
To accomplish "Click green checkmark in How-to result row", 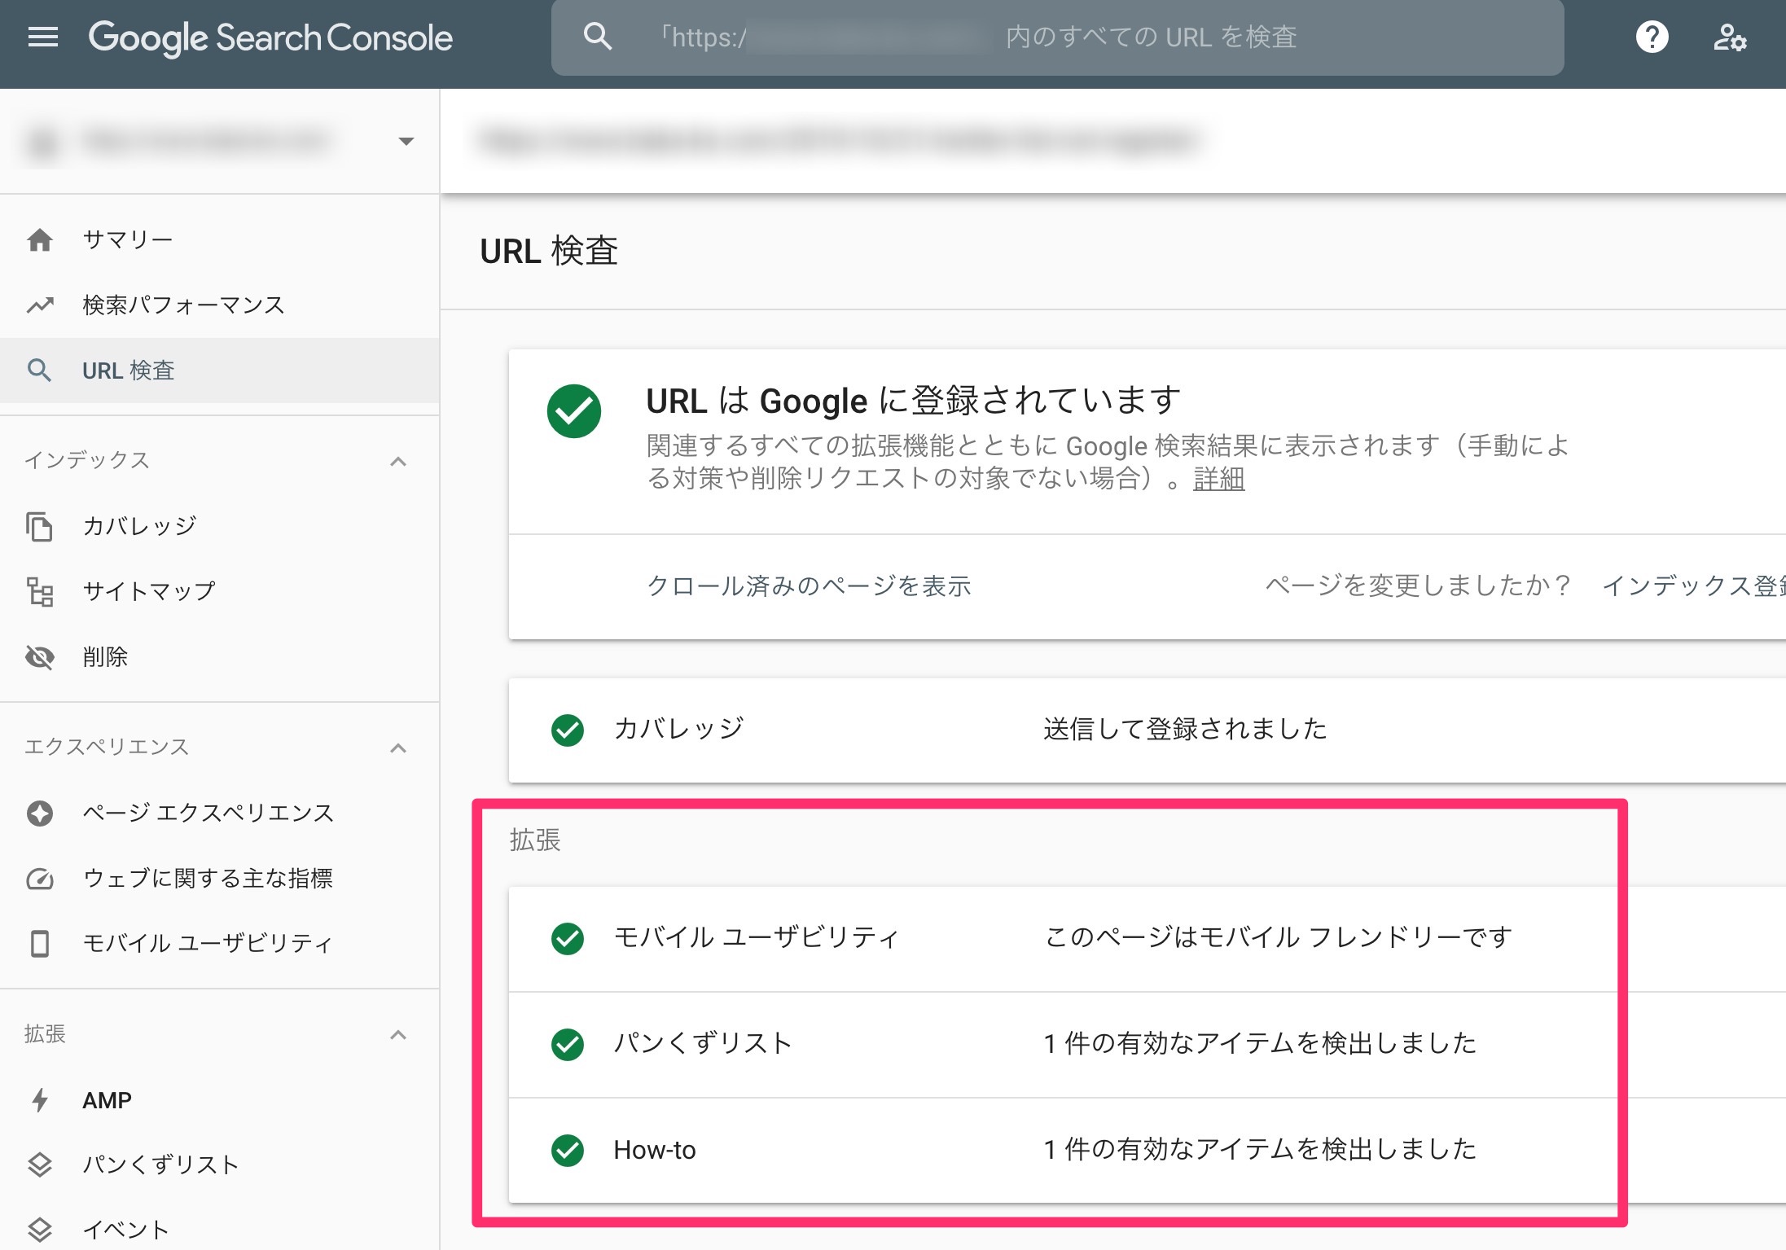I will click(x=568, y=1150).
